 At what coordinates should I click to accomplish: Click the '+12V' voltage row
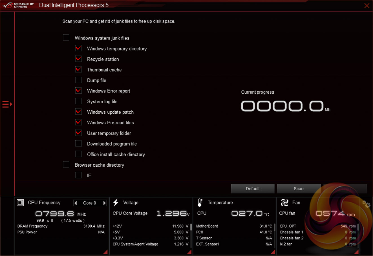pyautogui.click(x=151, y=226)
